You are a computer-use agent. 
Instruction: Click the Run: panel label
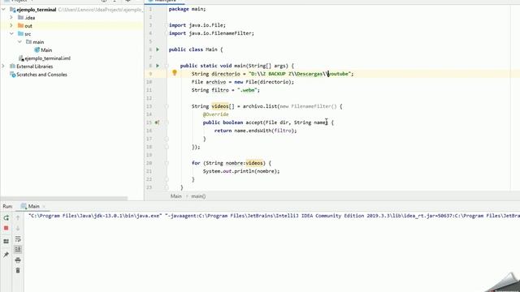pos(7,206)
